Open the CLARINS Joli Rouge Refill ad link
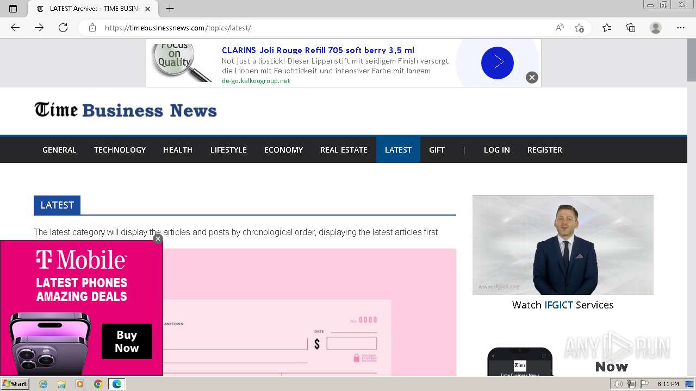 [x=318, y=51]
